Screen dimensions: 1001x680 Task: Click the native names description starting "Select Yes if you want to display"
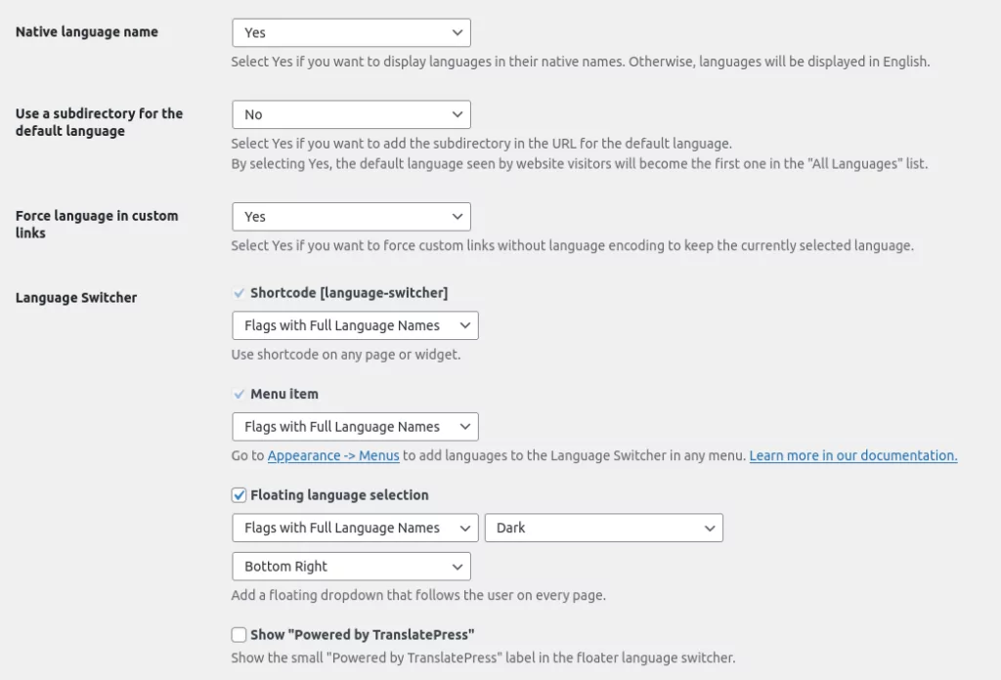[581, 62]
